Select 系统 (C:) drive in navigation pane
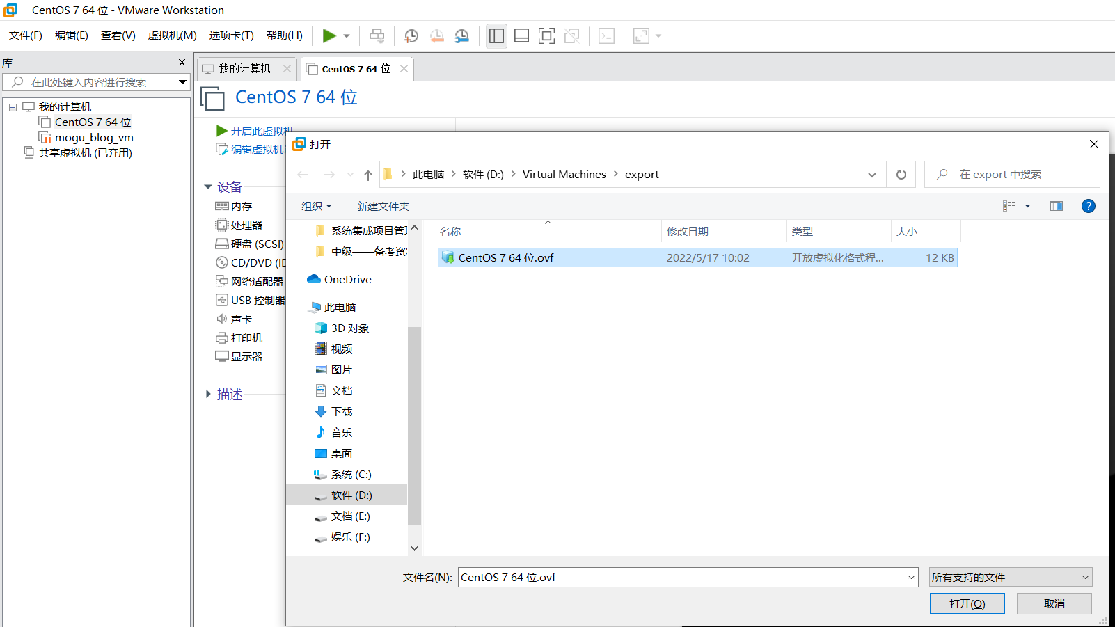 click(351, 474)
